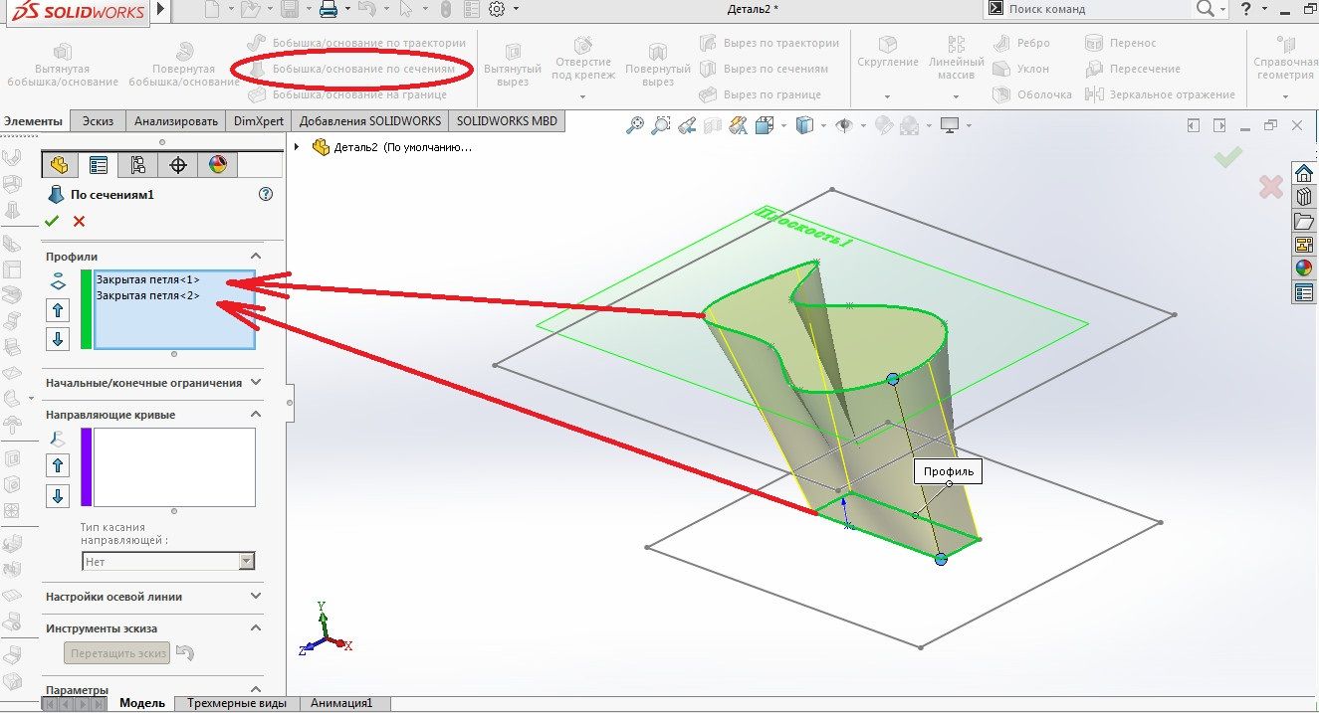Image resolution: width=1319 pixels, height=713 pixels.
Task: Open the Home icon in the task pane
Action: [x=1303, y=173]
